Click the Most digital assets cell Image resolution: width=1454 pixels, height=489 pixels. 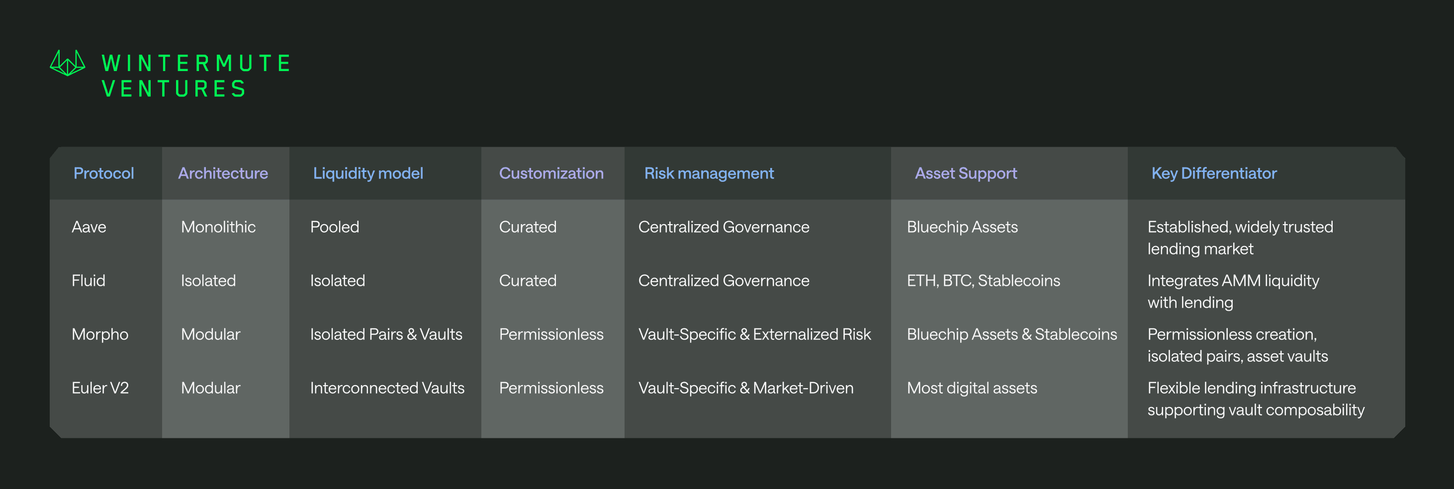coord(972,388)
